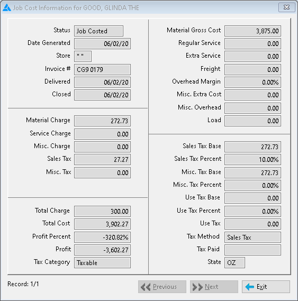Close the Job Cost Information window

(286, 7)
